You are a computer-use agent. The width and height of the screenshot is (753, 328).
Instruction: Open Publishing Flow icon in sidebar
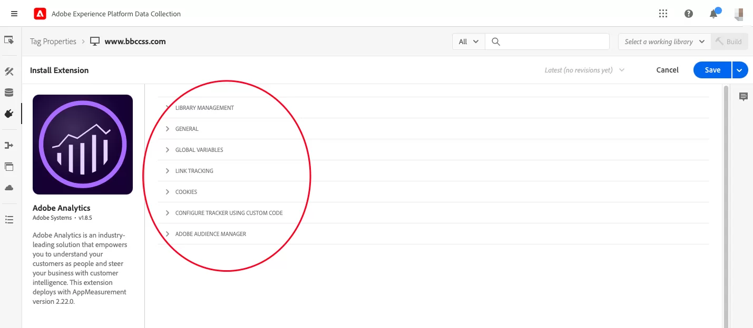(x=9, y=146)
